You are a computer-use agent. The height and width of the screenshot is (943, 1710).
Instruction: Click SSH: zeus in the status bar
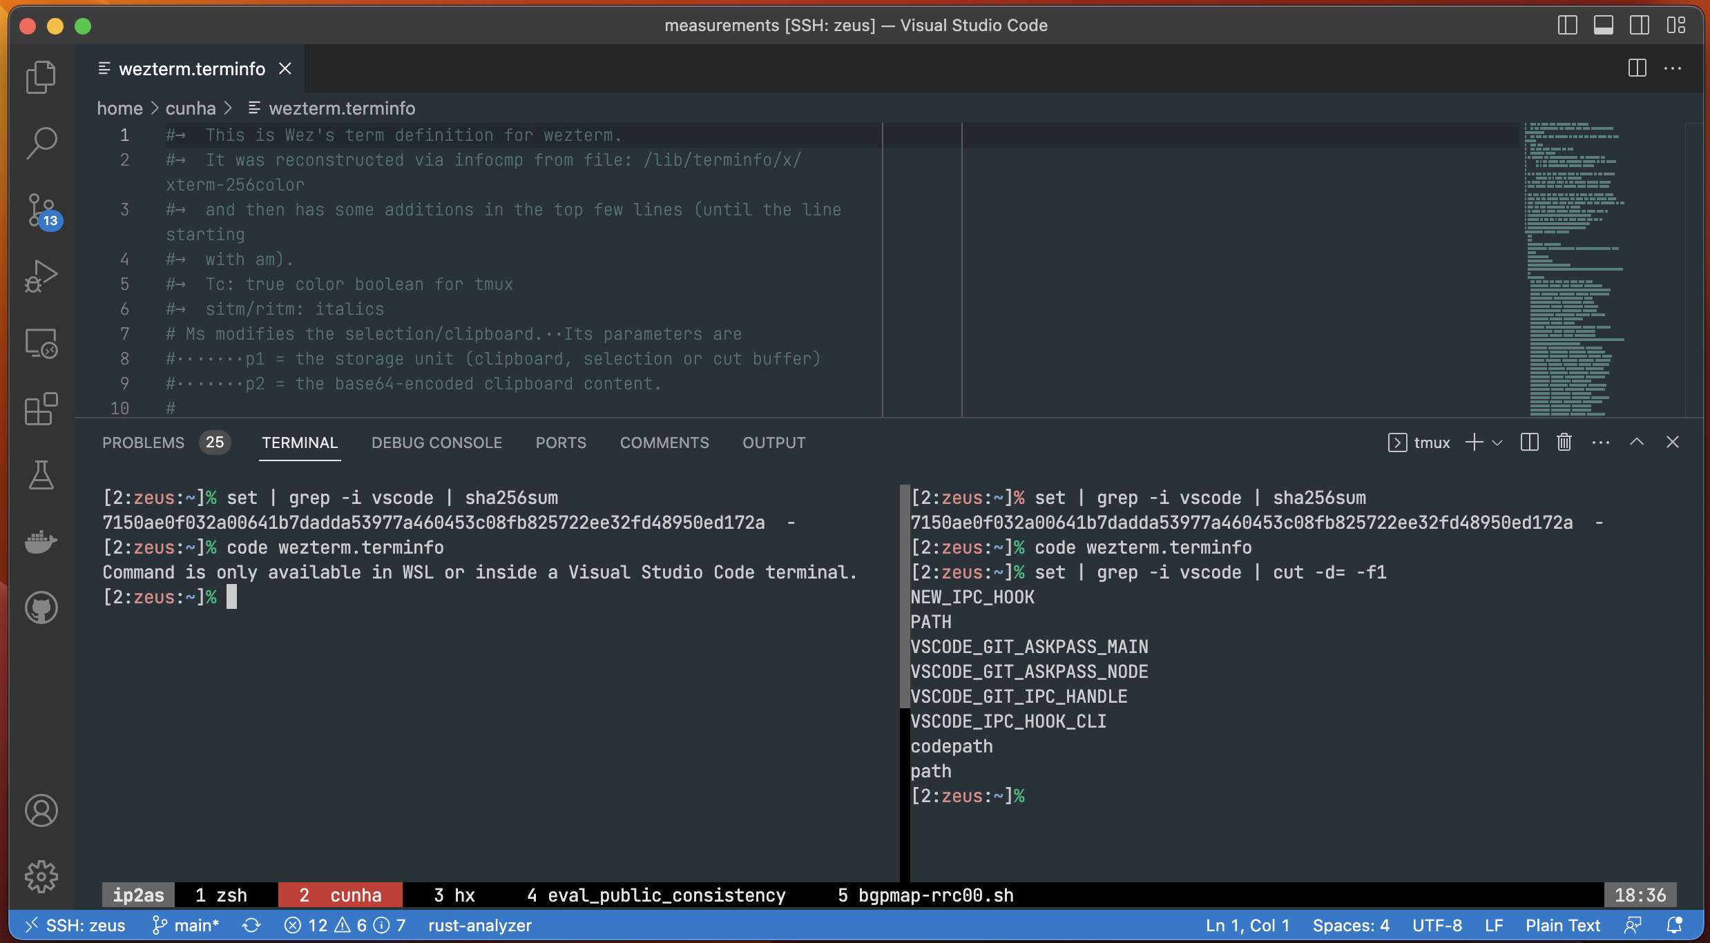click(75, 925)
